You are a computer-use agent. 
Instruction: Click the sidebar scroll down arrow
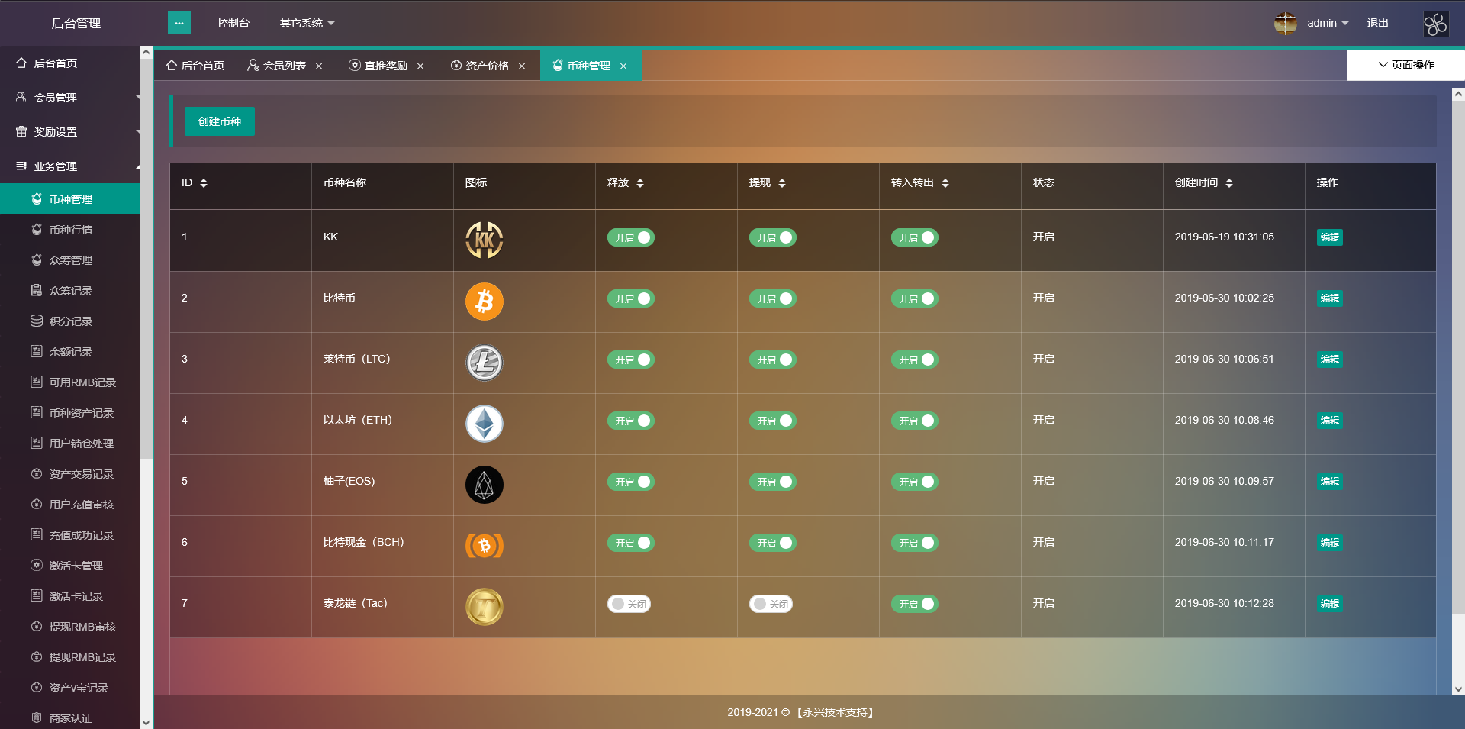tap(146, 721)
